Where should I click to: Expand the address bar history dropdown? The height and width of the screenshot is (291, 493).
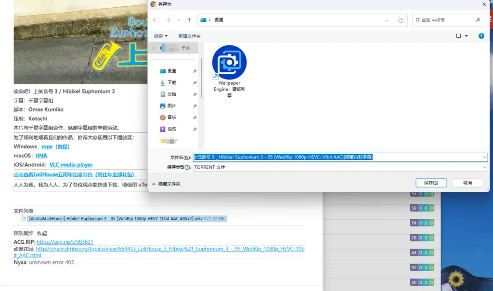click(x=387, y=20)
